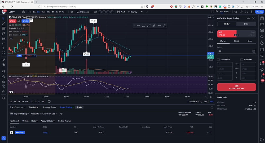Switch order panel to DOM tab
The width and height of the screenshot is (265, 143).
click(x=246, y=24)
